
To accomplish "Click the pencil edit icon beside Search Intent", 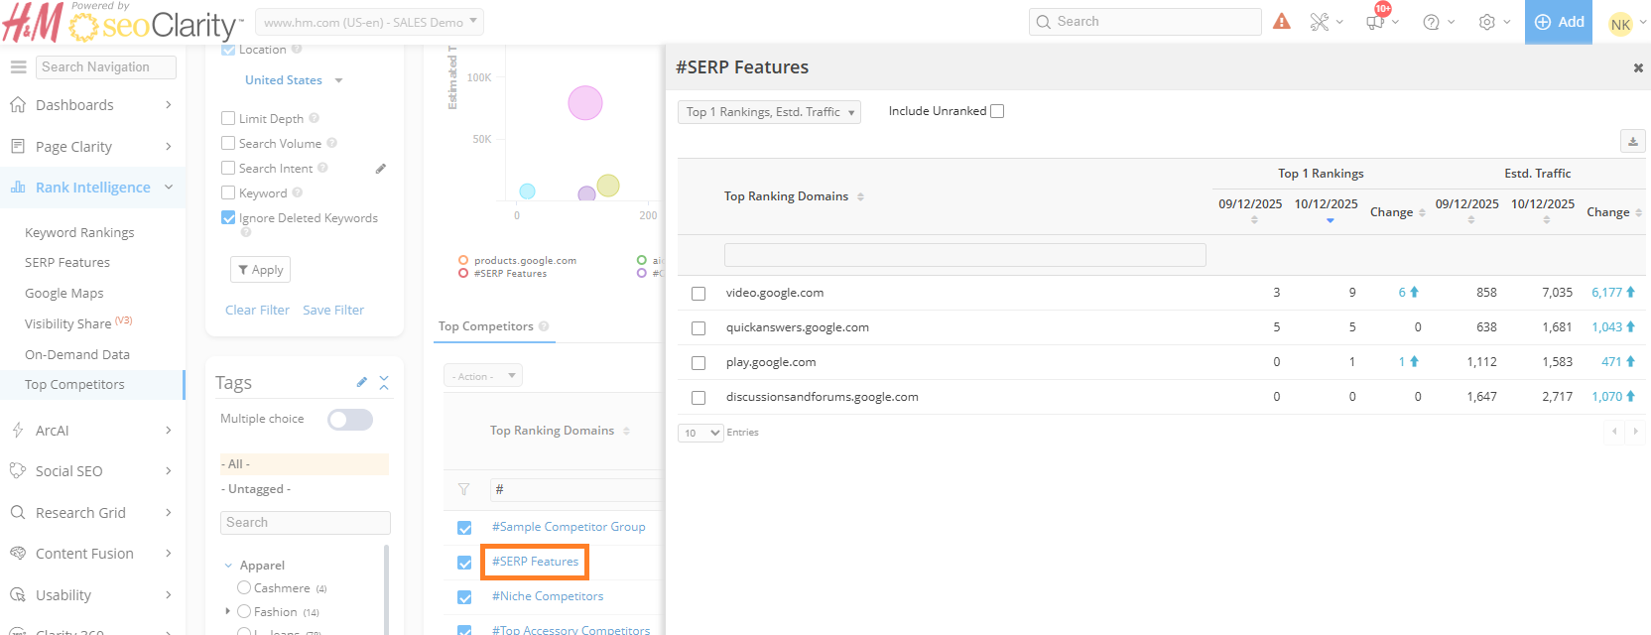I will (x=381, y=169).
